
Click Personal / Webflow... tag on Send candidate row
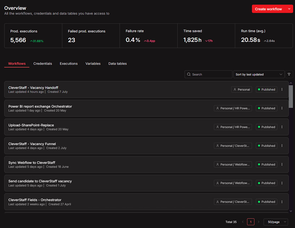233,183
